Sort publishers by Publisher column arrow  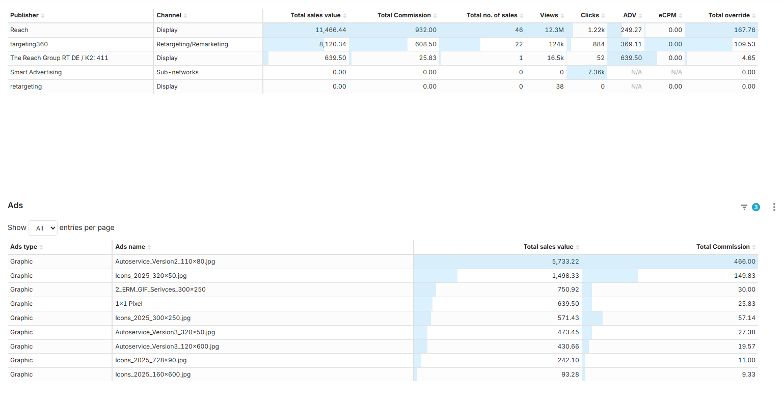pos(43,16)
